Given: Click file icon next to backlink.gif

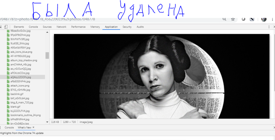Looking at the screenshot, I should 8,94.
